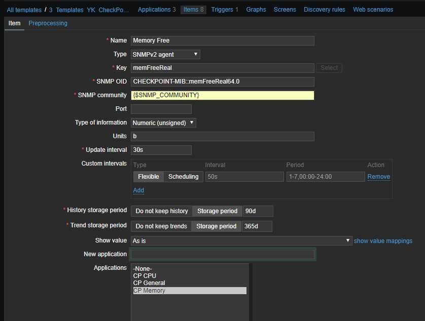Click the Name input field

tap(222, 41)
